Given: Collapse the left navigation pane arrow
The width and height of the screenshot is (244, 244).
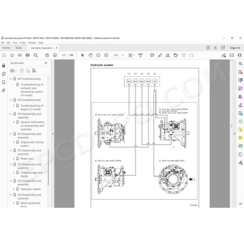Looking at the screenshot, I should tap(53, 134).
